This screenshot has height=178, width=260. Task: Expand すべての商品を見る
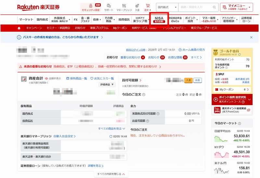pyautogui.click(x=111, y=129)
